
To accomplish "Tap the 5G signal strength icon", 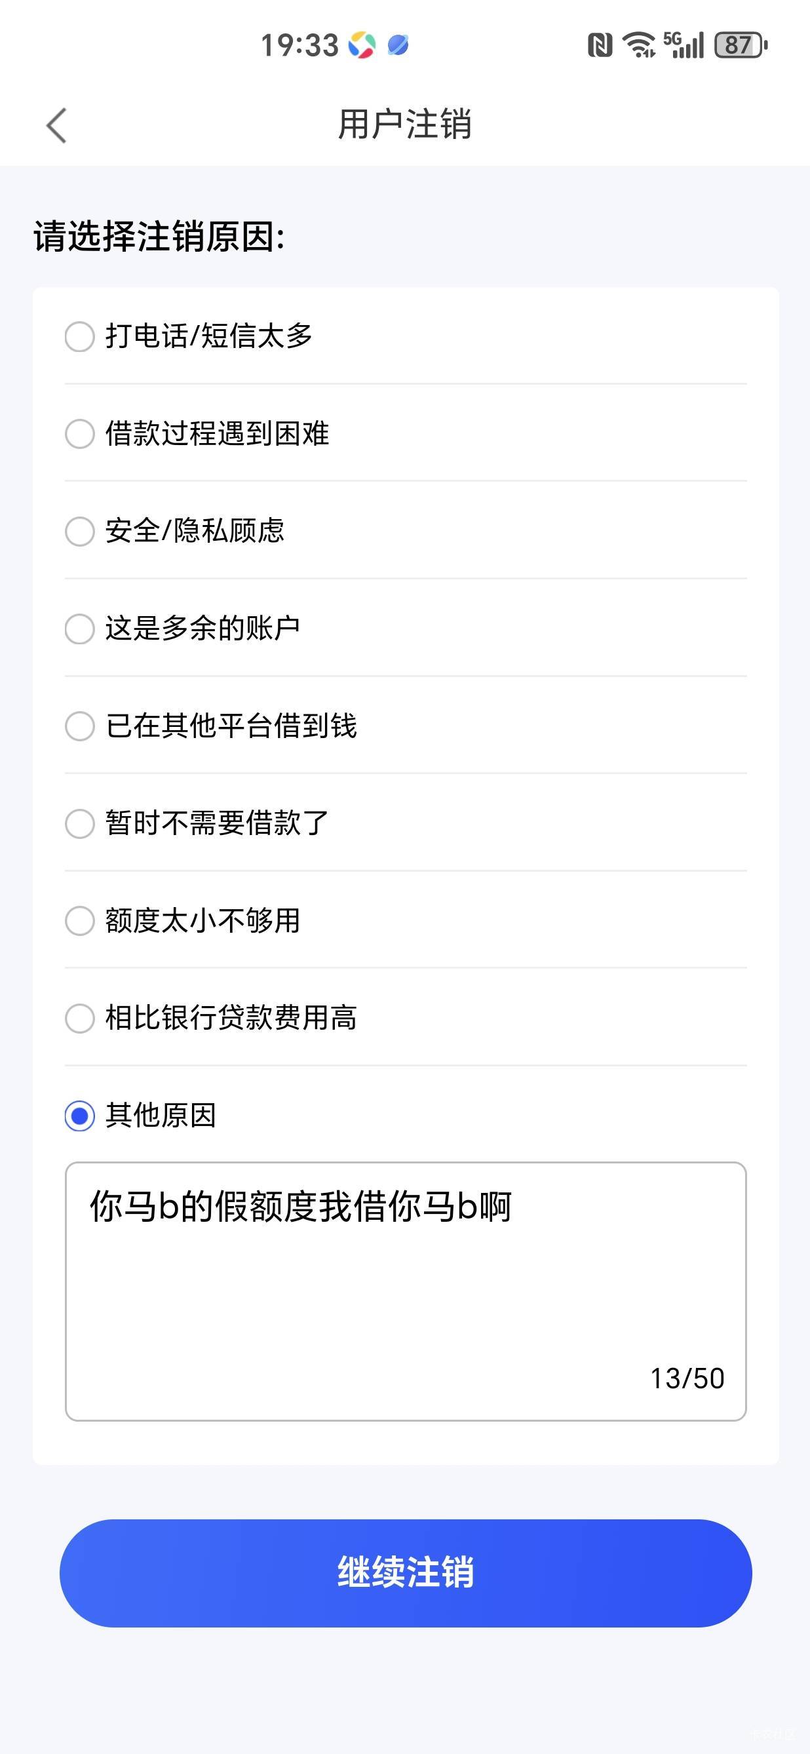I will tap(684, 45).
